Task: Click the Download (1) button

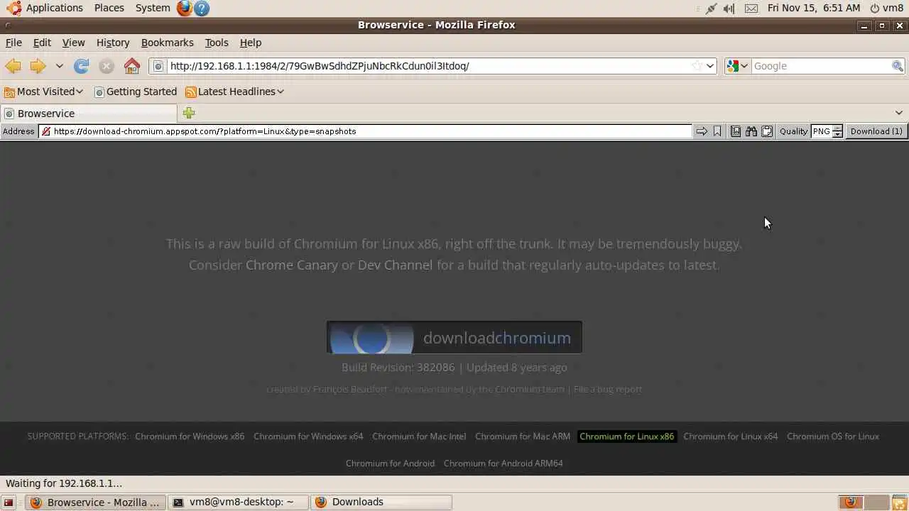Action: (x=876, y=131)
